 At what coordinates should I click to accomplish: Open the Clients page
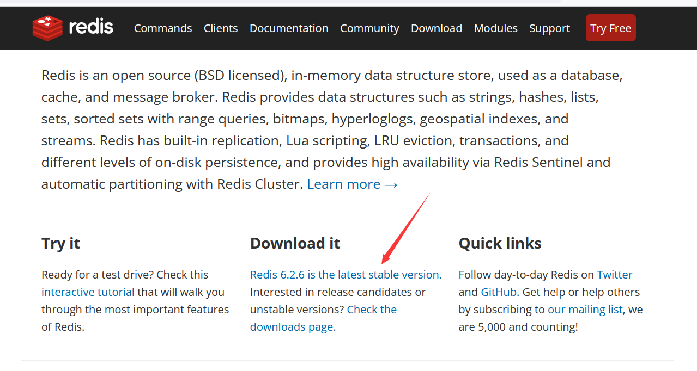221,28
